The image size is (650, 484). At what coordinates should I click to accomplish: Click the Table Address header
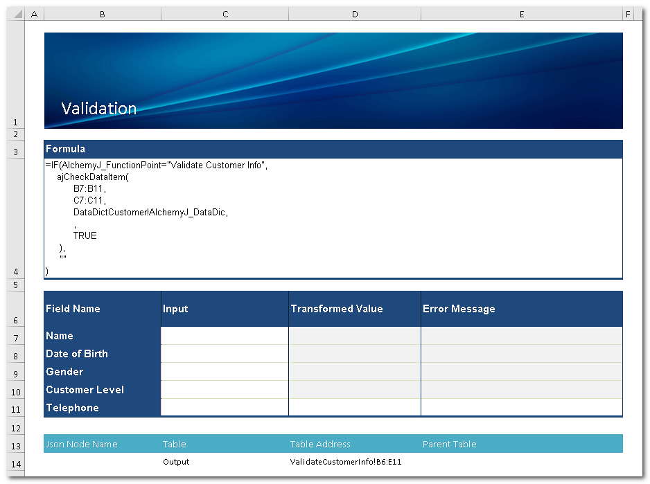click(355, 444)
